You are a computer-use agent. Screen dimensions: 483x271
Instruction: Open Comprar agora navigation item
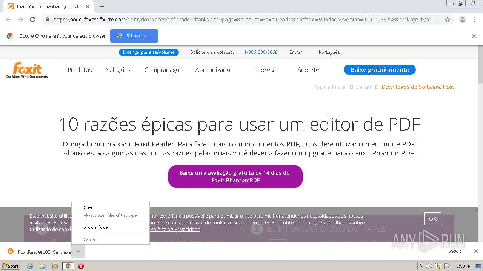click(x=165, y=70)
